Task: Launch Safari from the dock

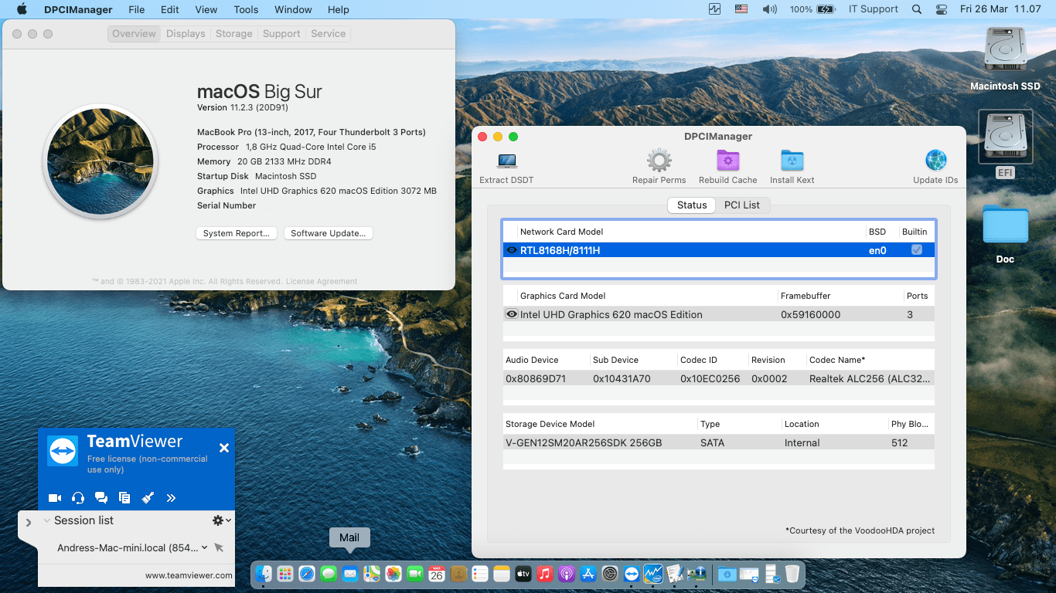Action: [307, 574]
